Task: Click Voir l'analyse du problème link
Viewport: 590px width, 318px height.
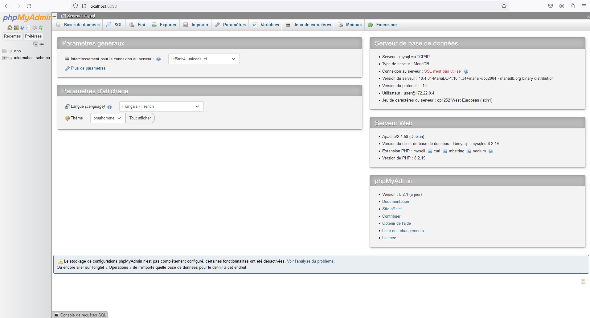Action: (x=310, y=261)
